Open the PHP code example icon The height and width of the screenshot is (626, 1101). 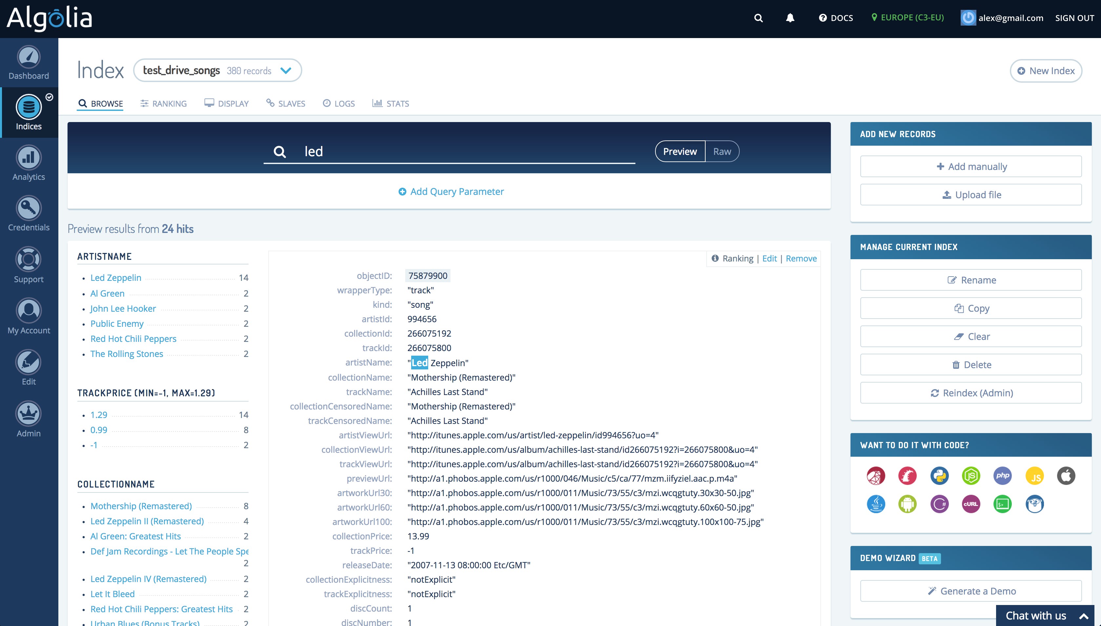click(x=1003, y=476)
